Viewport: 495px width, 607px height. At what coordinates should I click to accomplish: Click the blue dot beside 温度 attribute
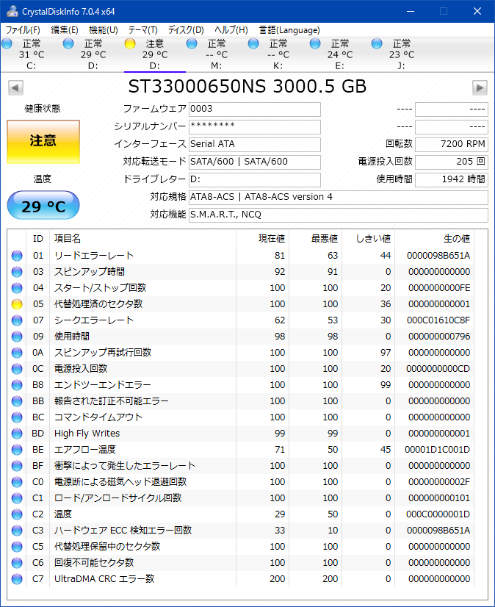(x=18, y=514)
